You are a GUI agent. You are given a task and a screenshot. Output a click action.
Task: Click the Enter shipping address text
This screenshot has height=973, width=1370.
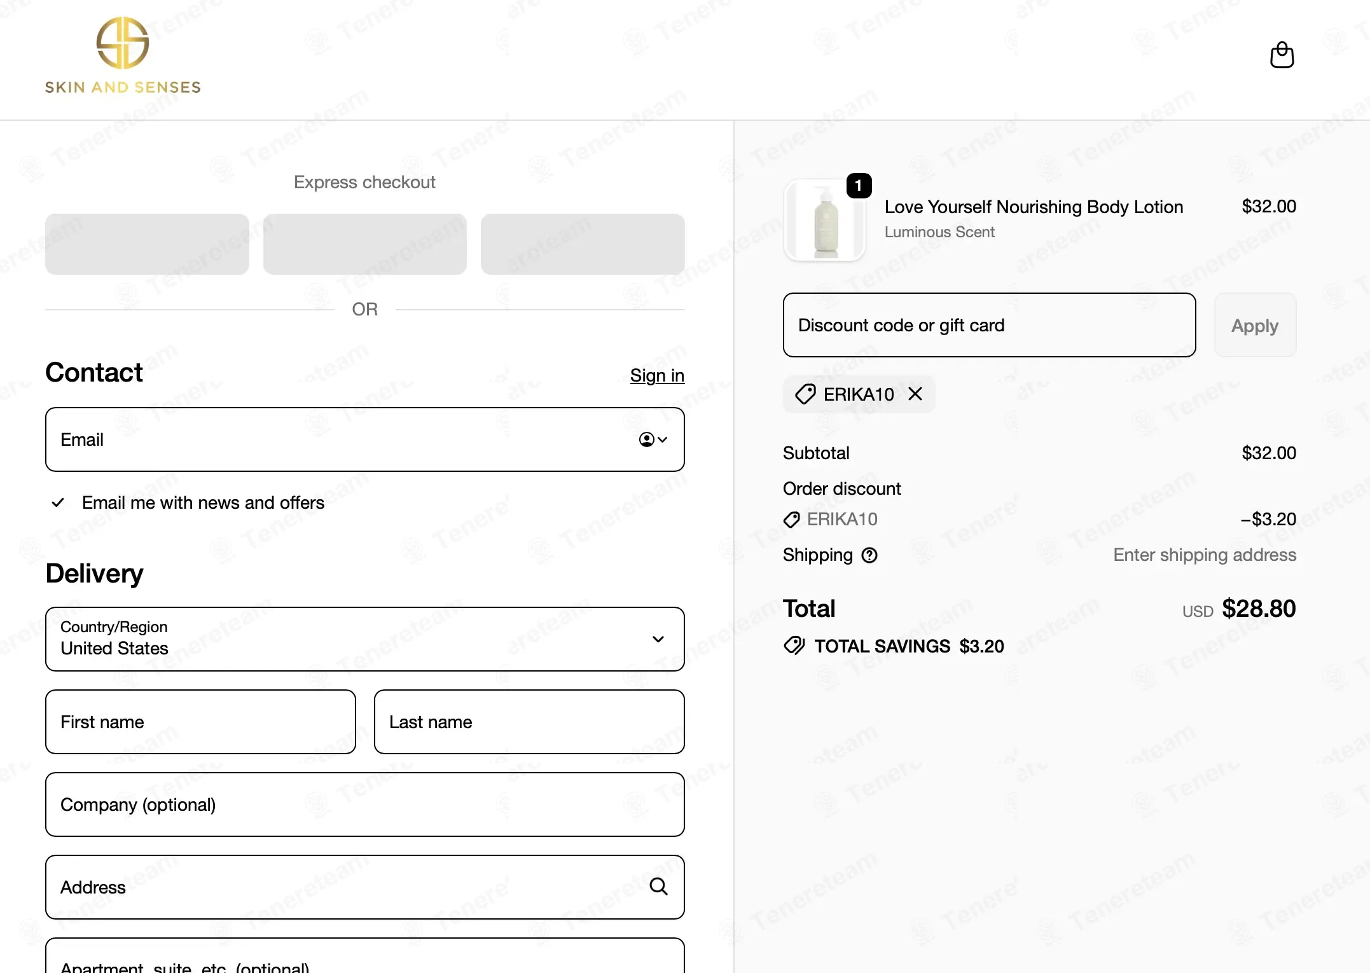1205,555
